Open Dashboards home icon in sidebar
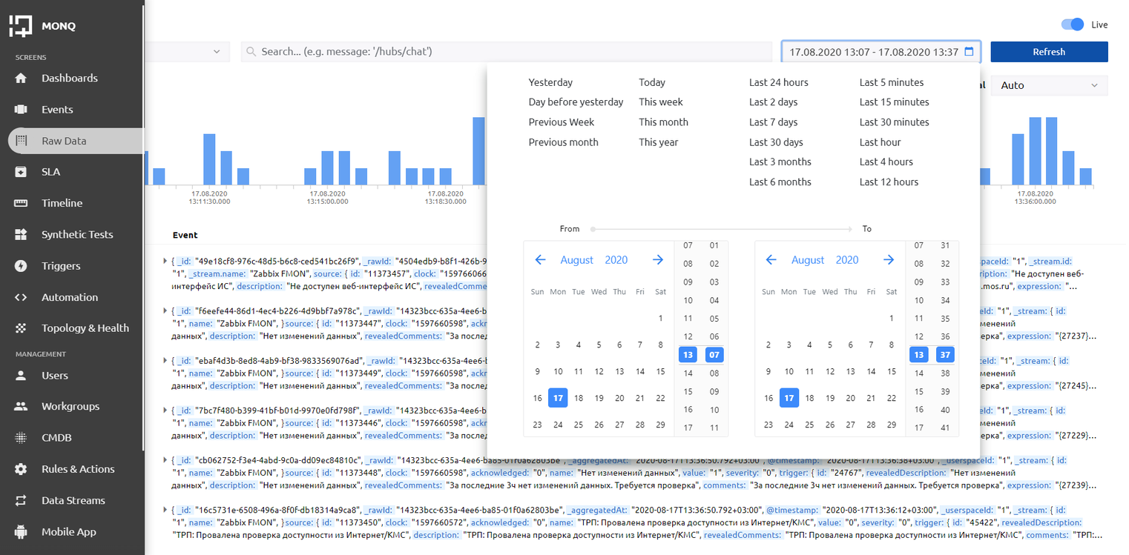Viewport: 1129px width, 555px height. 21,79
